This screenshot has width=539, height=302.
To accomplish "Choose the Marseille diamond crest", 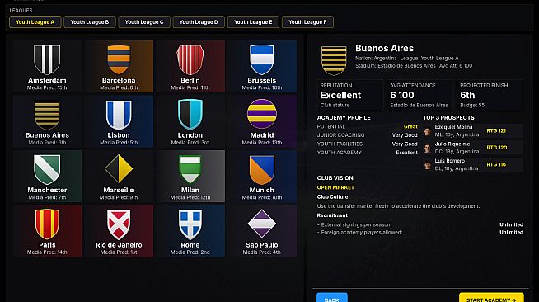I will (119, 168).
